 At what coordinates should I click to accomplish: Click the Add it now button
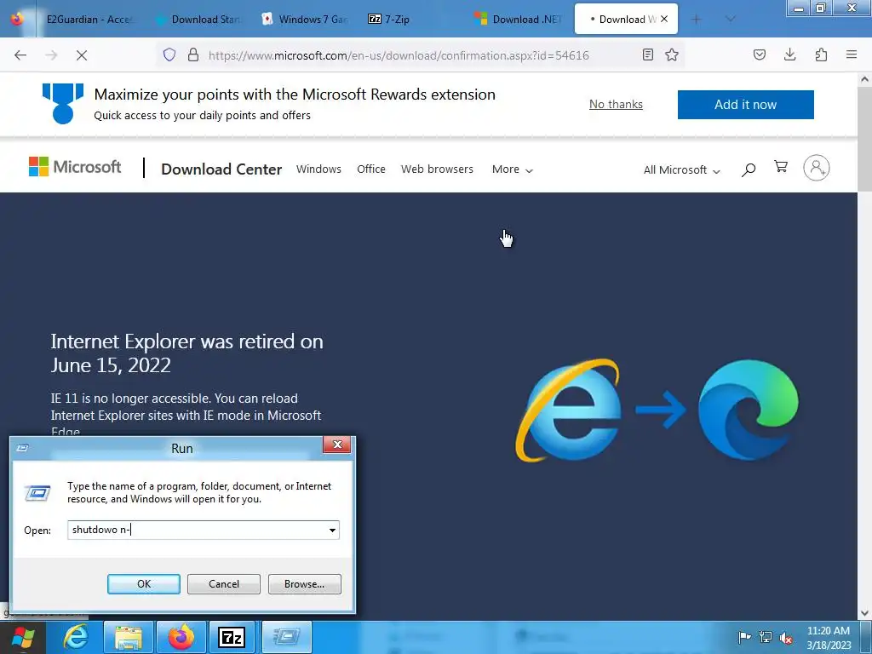tap(745, 105)
